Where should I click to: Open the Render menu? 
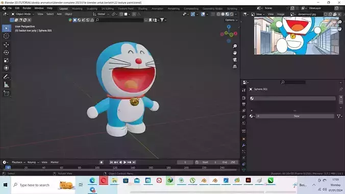(x=27, y=8)
